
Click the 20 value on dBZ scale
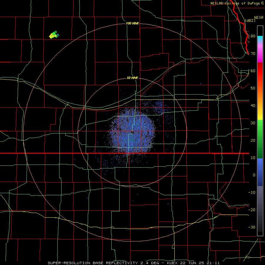(x=253, y=141)
